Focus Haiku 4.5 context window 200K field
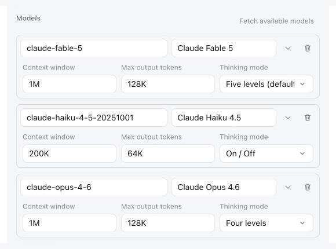This screenshot has height=249, width=336. 70,153
